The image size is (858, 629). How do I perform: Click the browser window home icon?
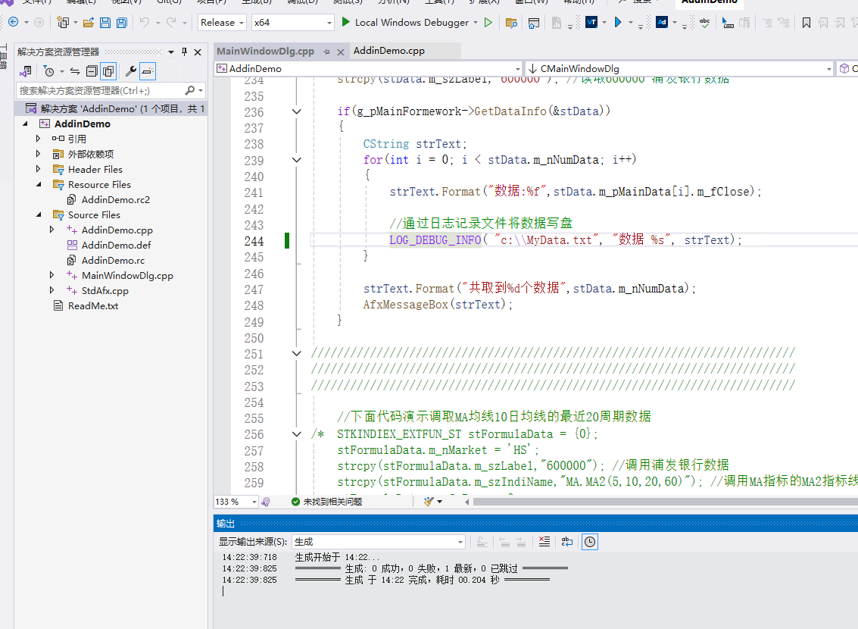click(x=534, y=23)
